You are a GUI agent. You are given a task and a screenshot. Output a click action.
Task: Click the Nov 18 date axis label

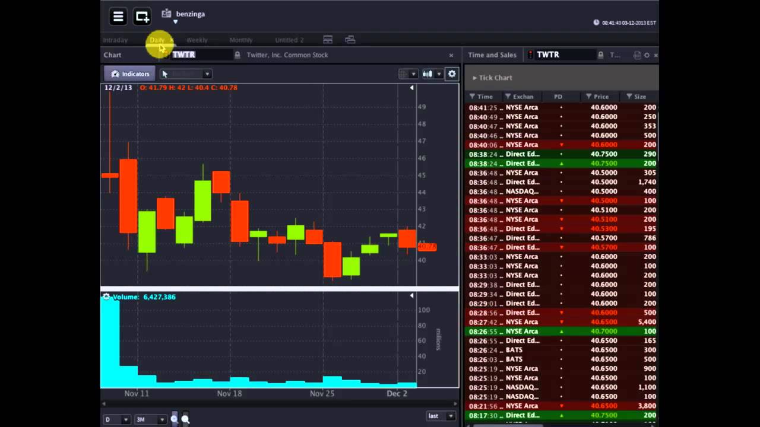click(229, 393)
